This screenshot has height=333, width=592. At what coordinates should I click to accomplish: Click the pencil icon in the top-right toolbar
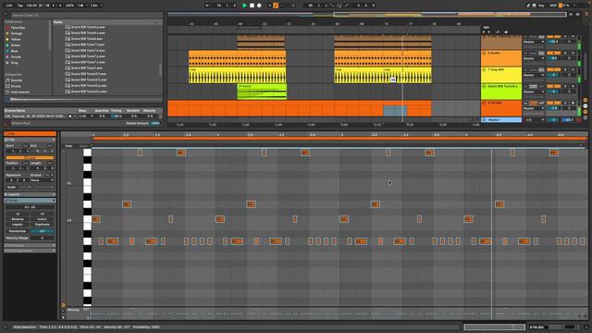528,6
